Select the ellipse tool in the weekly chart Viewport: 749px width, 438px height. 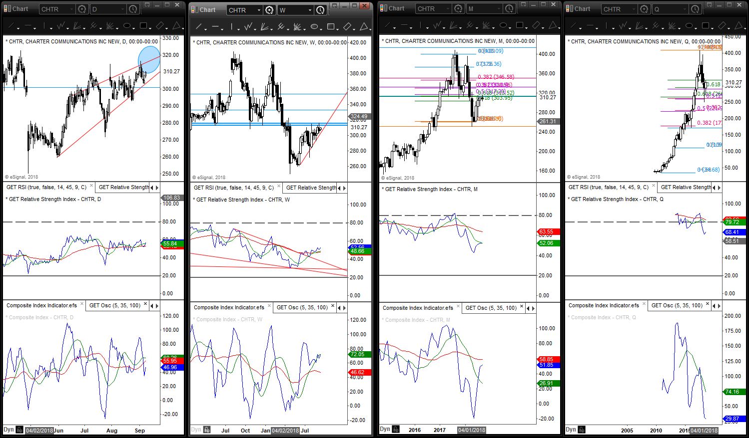[314, 27]
